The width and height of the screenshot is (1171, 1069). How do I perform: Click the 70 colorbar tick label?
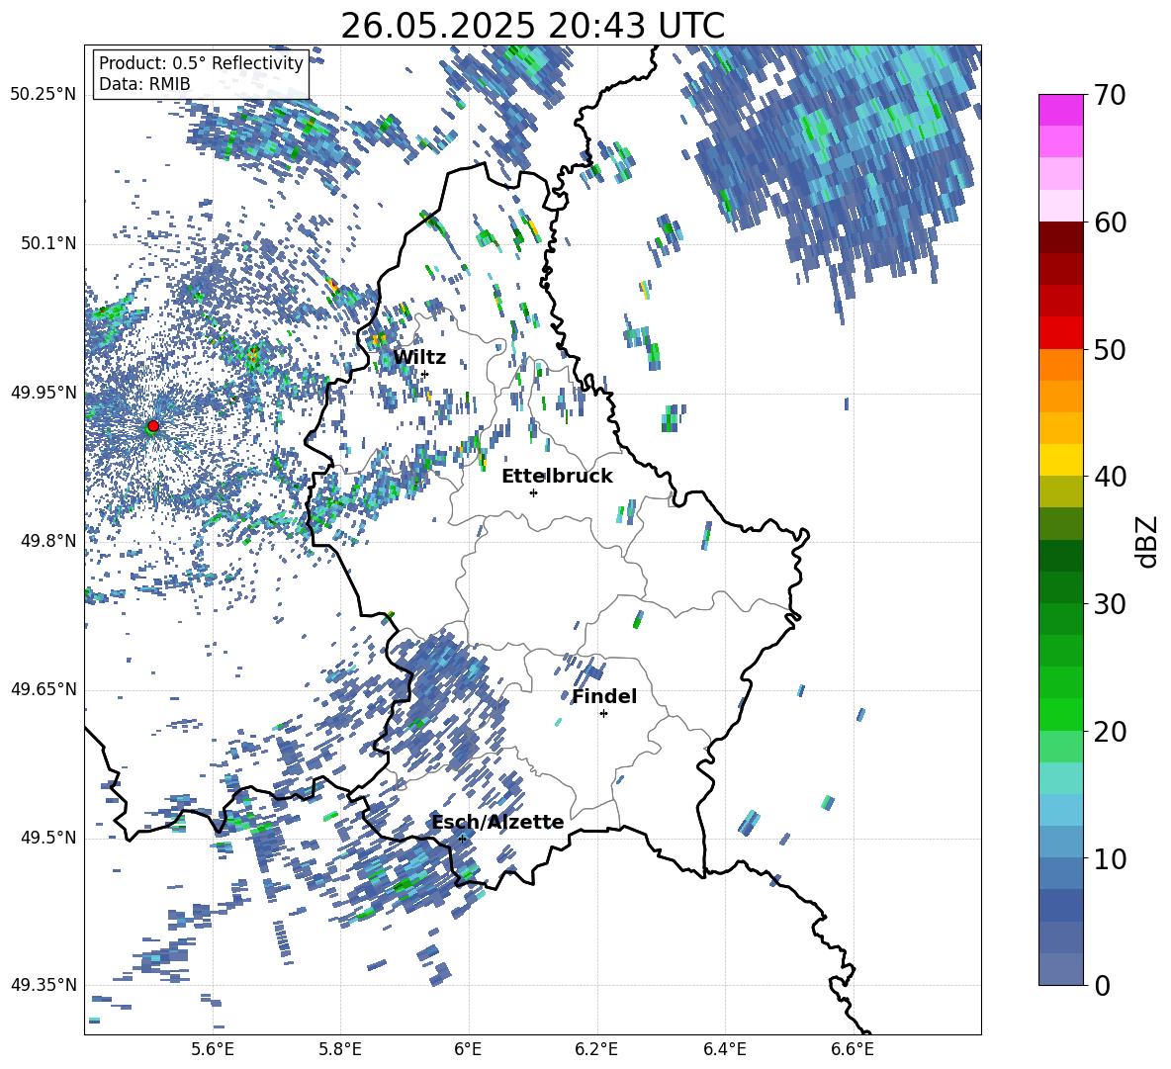point(1110,96)
